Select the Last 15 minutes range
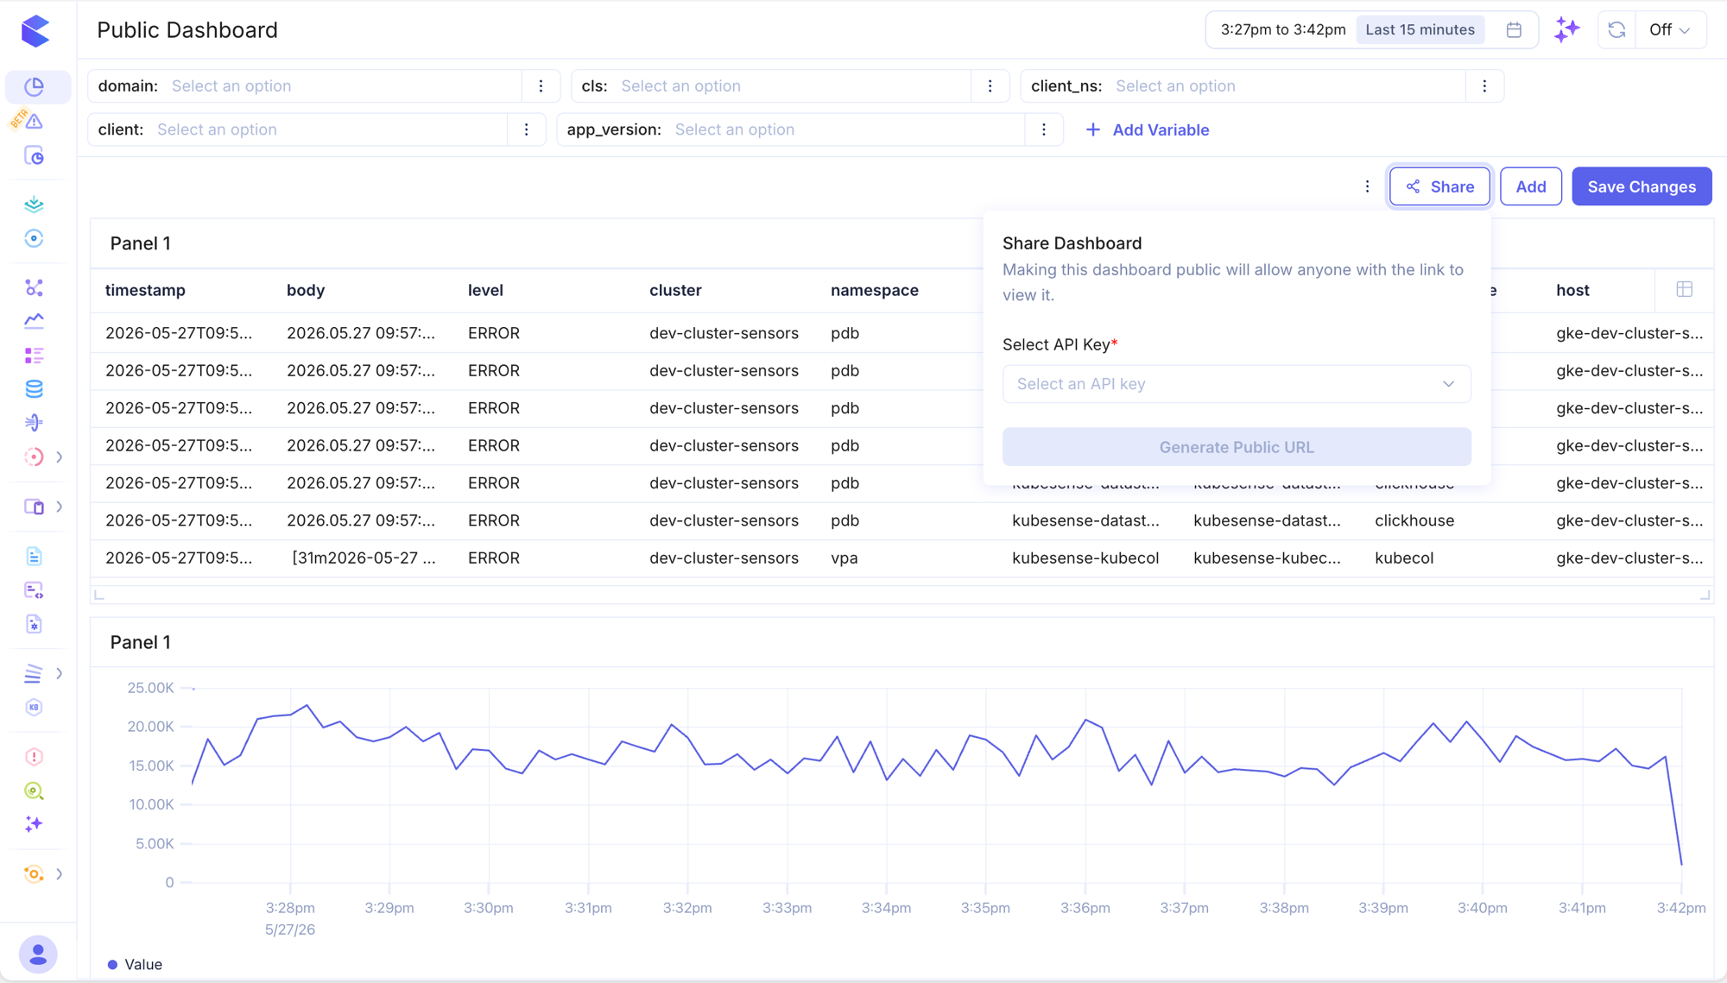The image size is (1727, 983). [x=1420, y=30]
